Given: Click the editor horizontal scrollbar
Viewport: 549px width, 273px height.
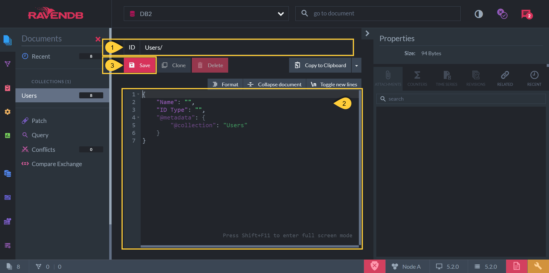Looking at the screenshot, I should [249, 246].
